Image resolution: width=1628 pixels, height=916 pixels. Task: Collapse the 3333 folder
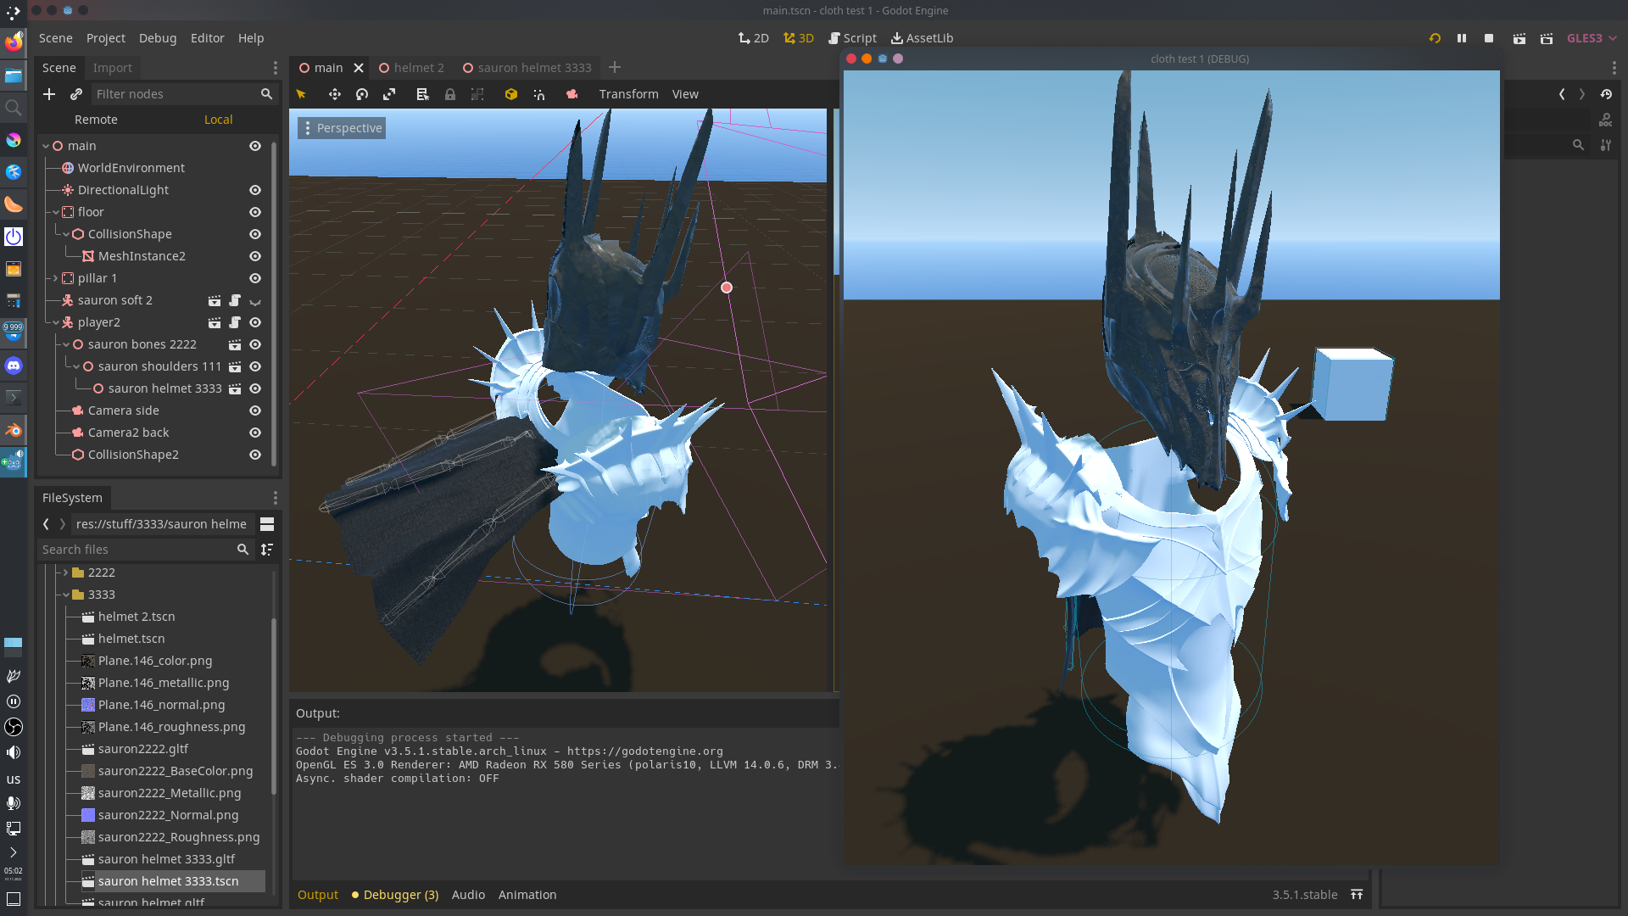(66, 595)
